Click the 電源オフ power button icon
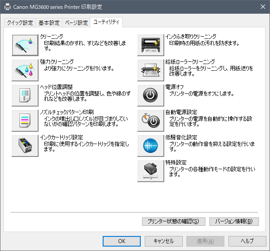Viewport: 270px width, 251px height. click(150, 95)
